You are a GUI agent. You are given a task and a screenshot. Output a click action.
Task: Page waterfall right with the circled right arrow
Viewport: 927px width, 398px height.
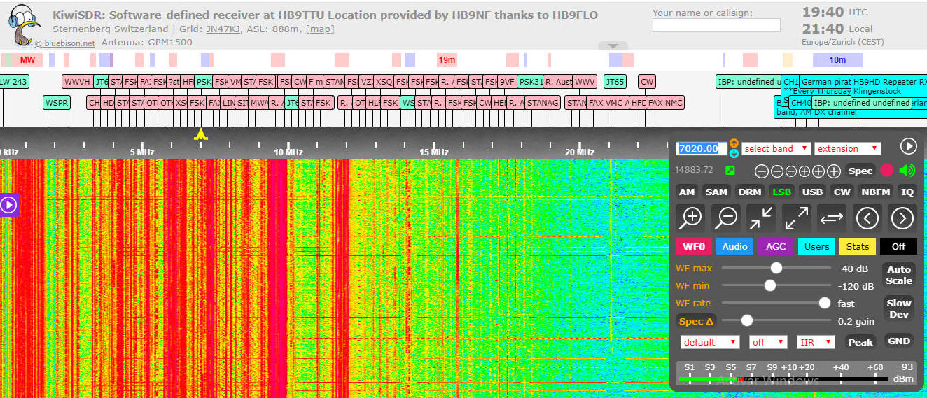[x=902, y=218]
